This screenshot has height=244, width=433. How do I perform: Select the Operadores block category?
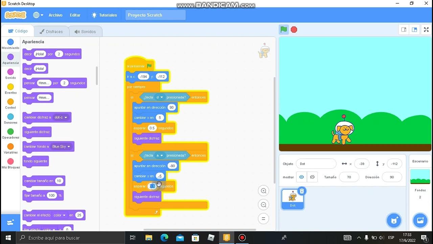point(10,134)
